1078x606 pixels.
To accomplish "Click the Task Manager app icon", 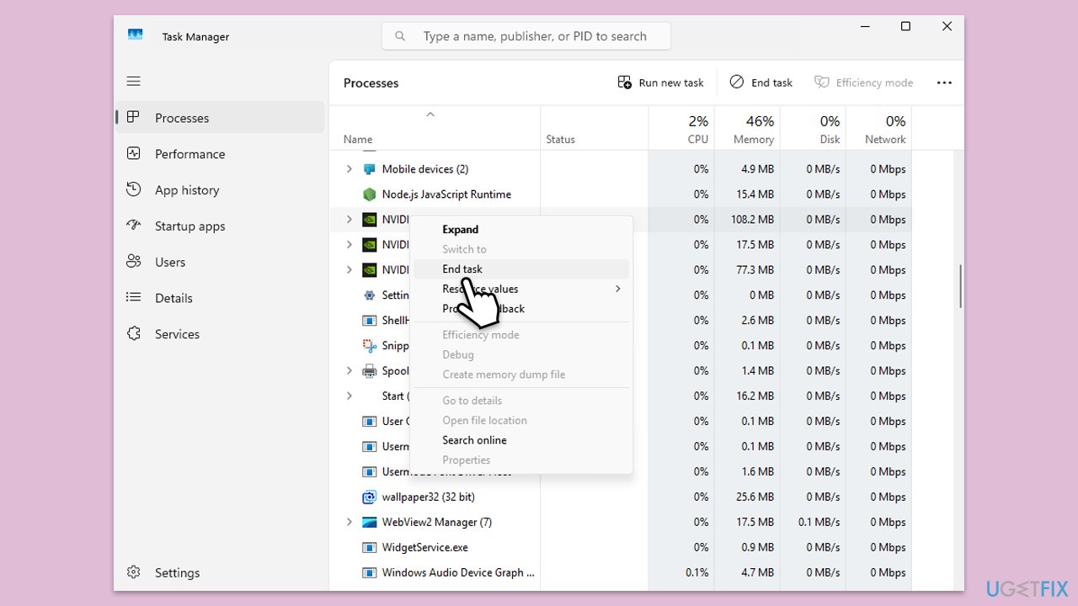I will 136,35.
